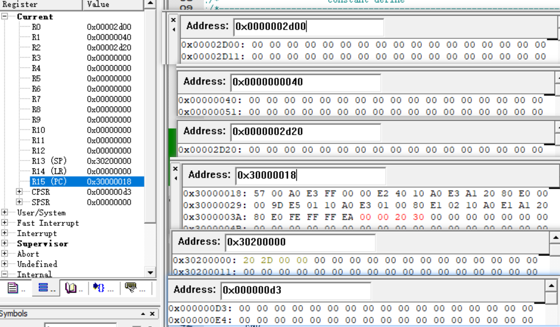Focus the address field showing 0x0000002d00

308,27
